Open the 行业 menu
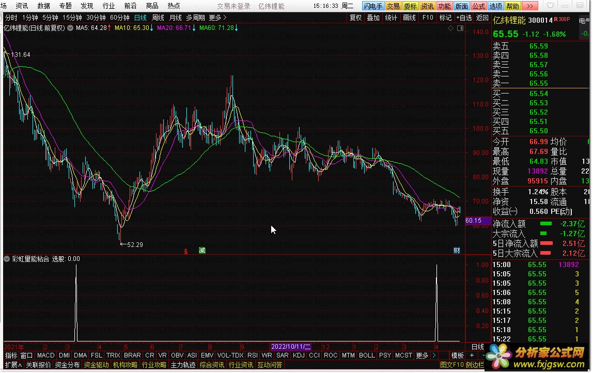The image size is (593, 373). coord(108,6)
